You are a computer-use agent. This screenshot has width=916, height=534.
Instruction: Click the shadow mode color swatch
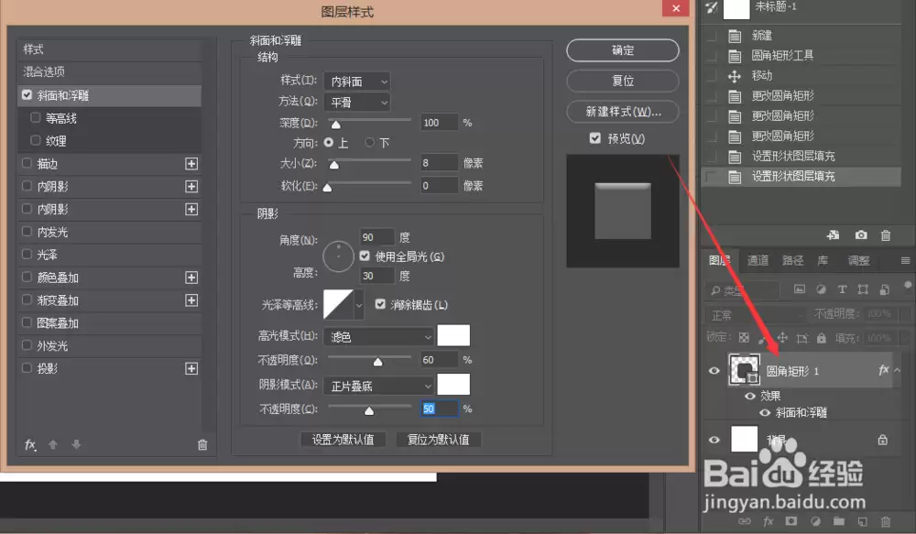tap(453, 385)
